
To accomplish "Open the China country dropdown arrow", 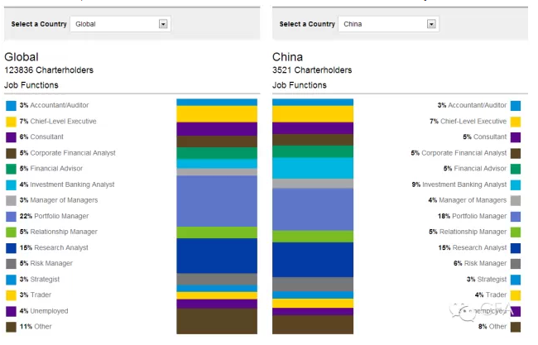I will [431, 24].
